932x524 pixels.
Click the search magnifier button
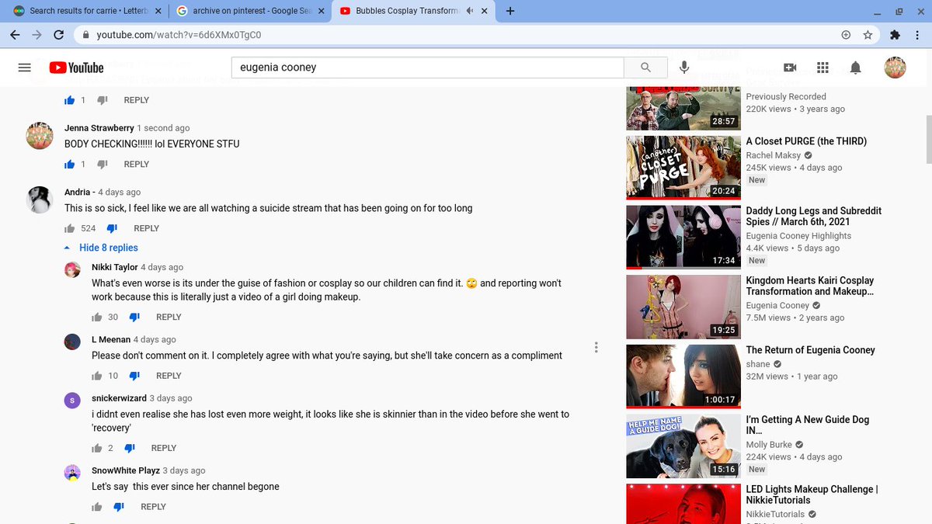645,68
